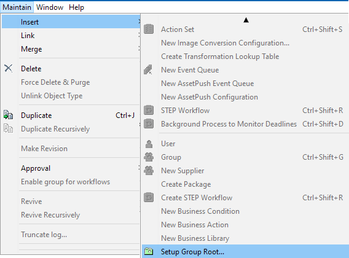The image size is (349, 258).
Task: Click the Create STEP Workflow icon
Action: 149,197
